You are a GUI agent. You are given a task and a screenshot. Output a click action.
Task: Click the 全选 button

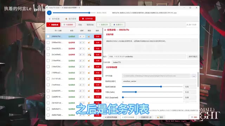(x=80, y=25)
